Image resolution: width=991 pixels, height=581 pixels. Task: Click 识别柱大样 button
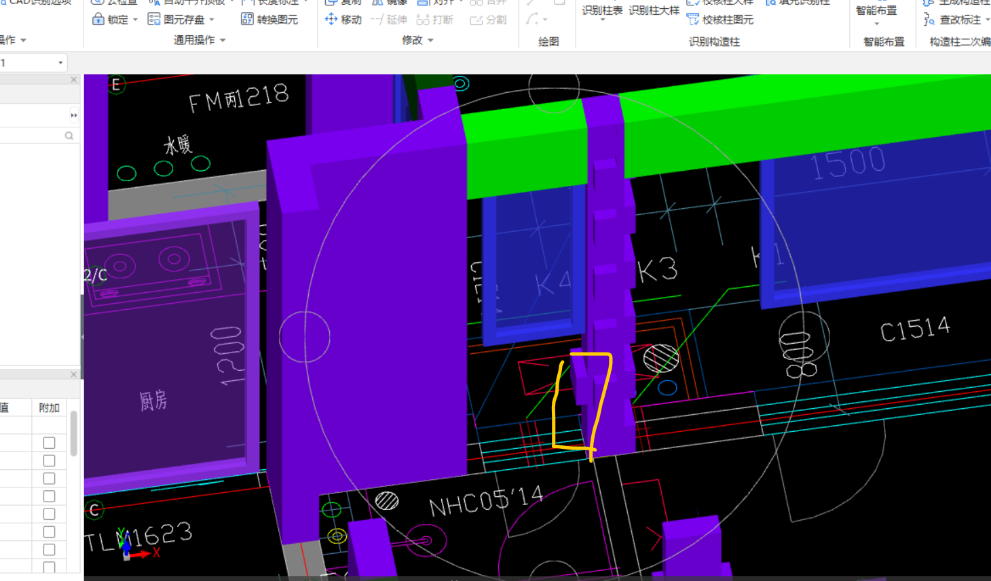[x=654, y=10]
